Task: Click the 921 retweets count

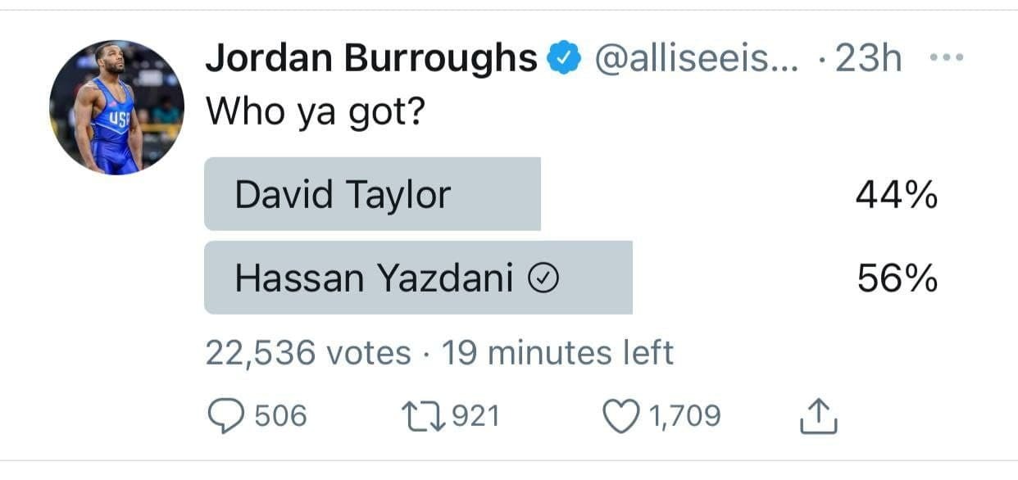Action: tap(475, 417)
